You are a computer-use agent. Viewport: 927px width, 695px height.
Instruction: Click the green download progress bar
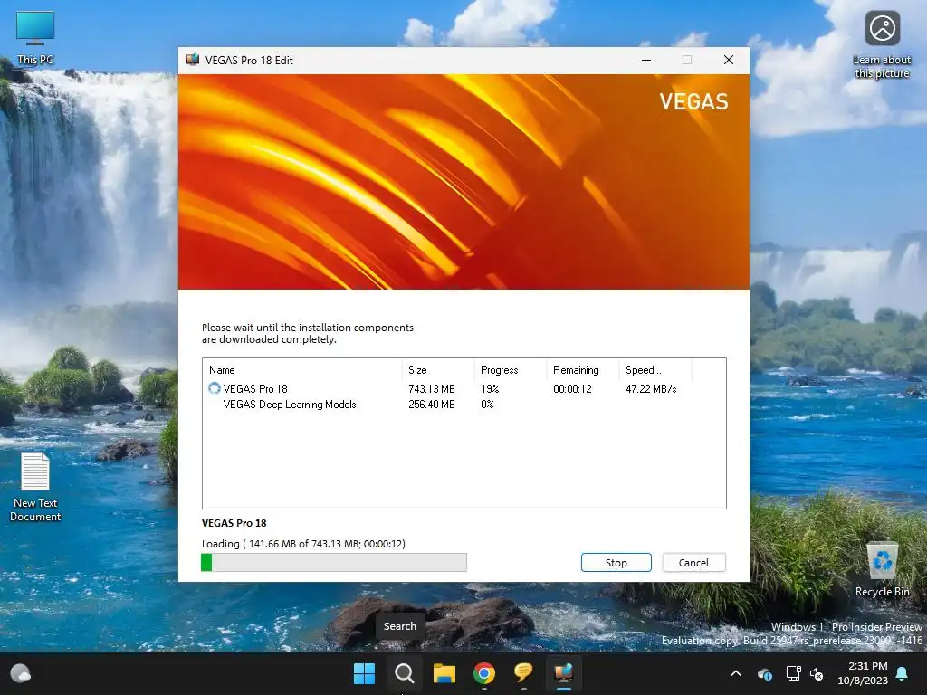[x=334, y=563]
